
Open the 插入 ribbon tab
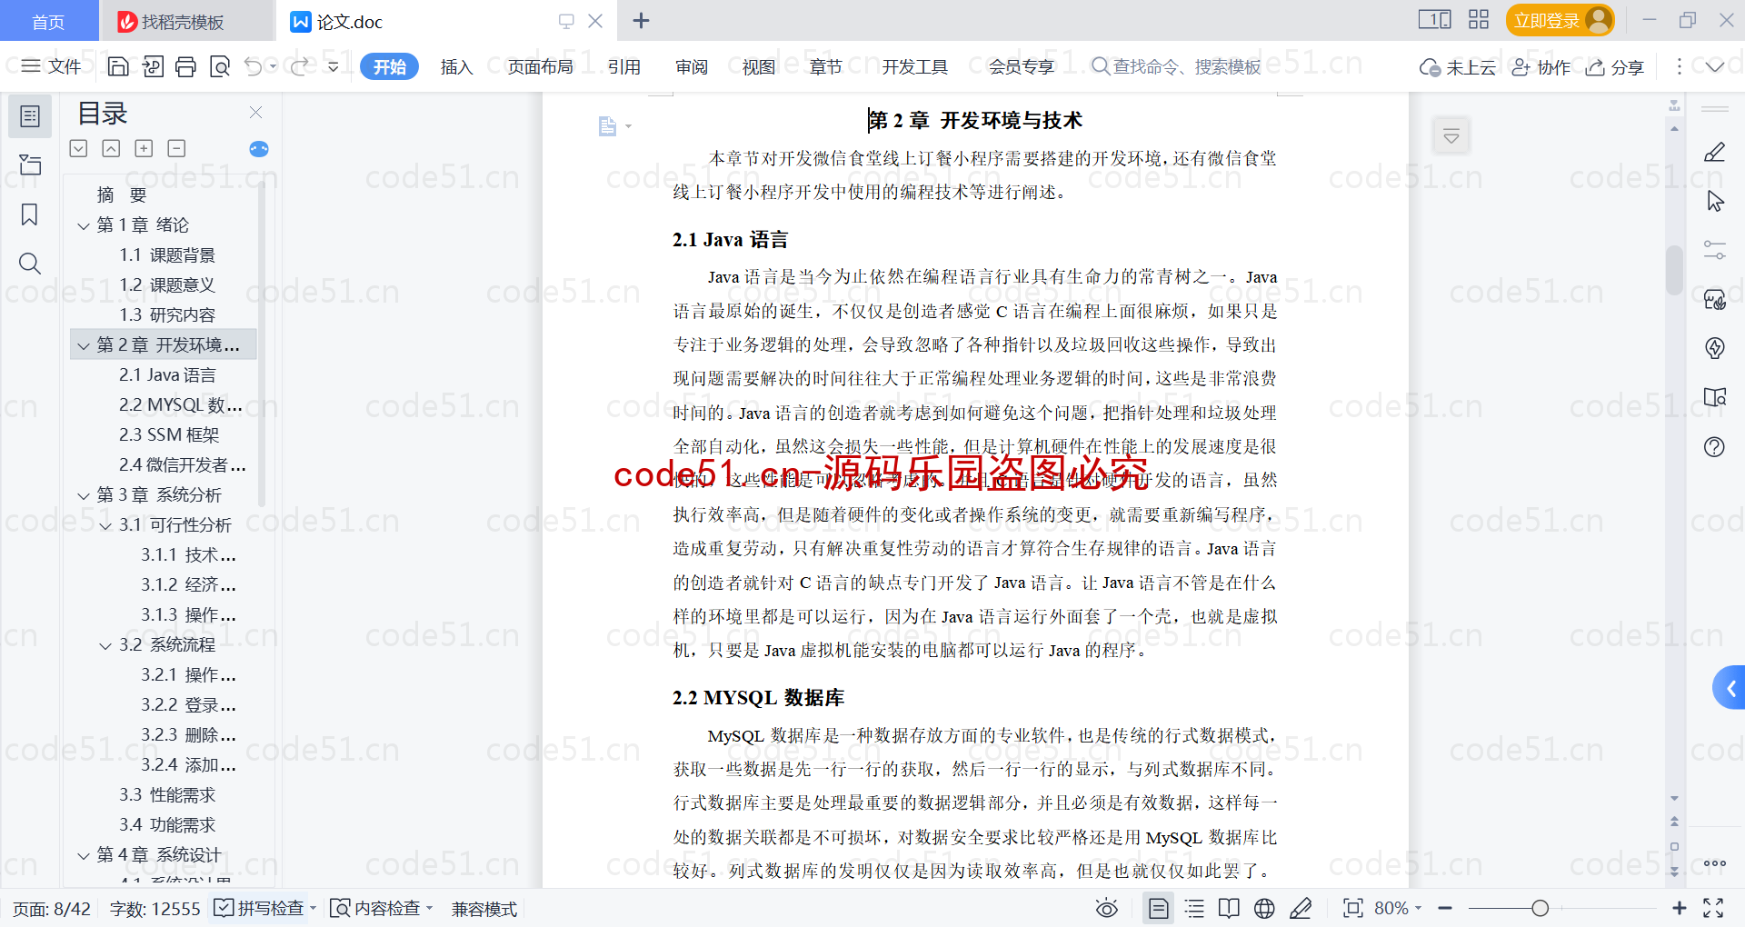point(456,66)
